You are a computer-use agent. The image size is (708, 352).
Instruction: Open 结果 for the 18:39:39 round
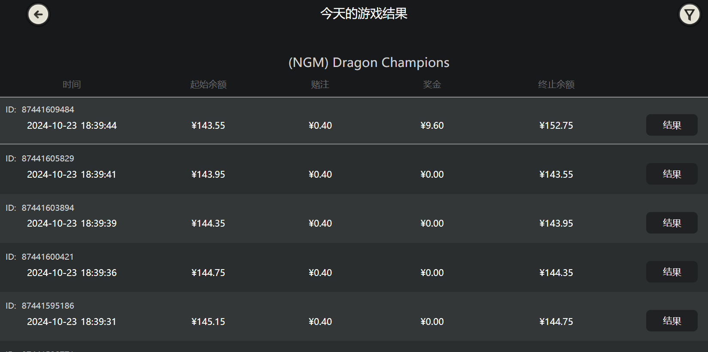click(672, 223)
